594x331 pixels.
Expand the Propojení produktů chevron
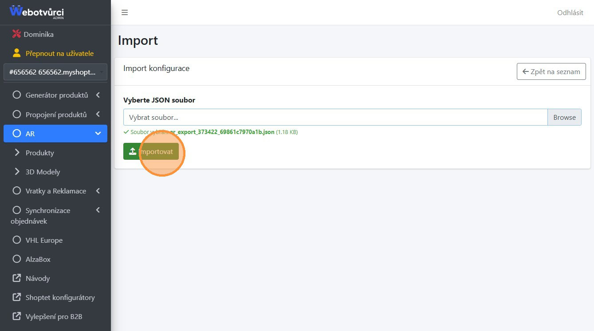(98, 114)
